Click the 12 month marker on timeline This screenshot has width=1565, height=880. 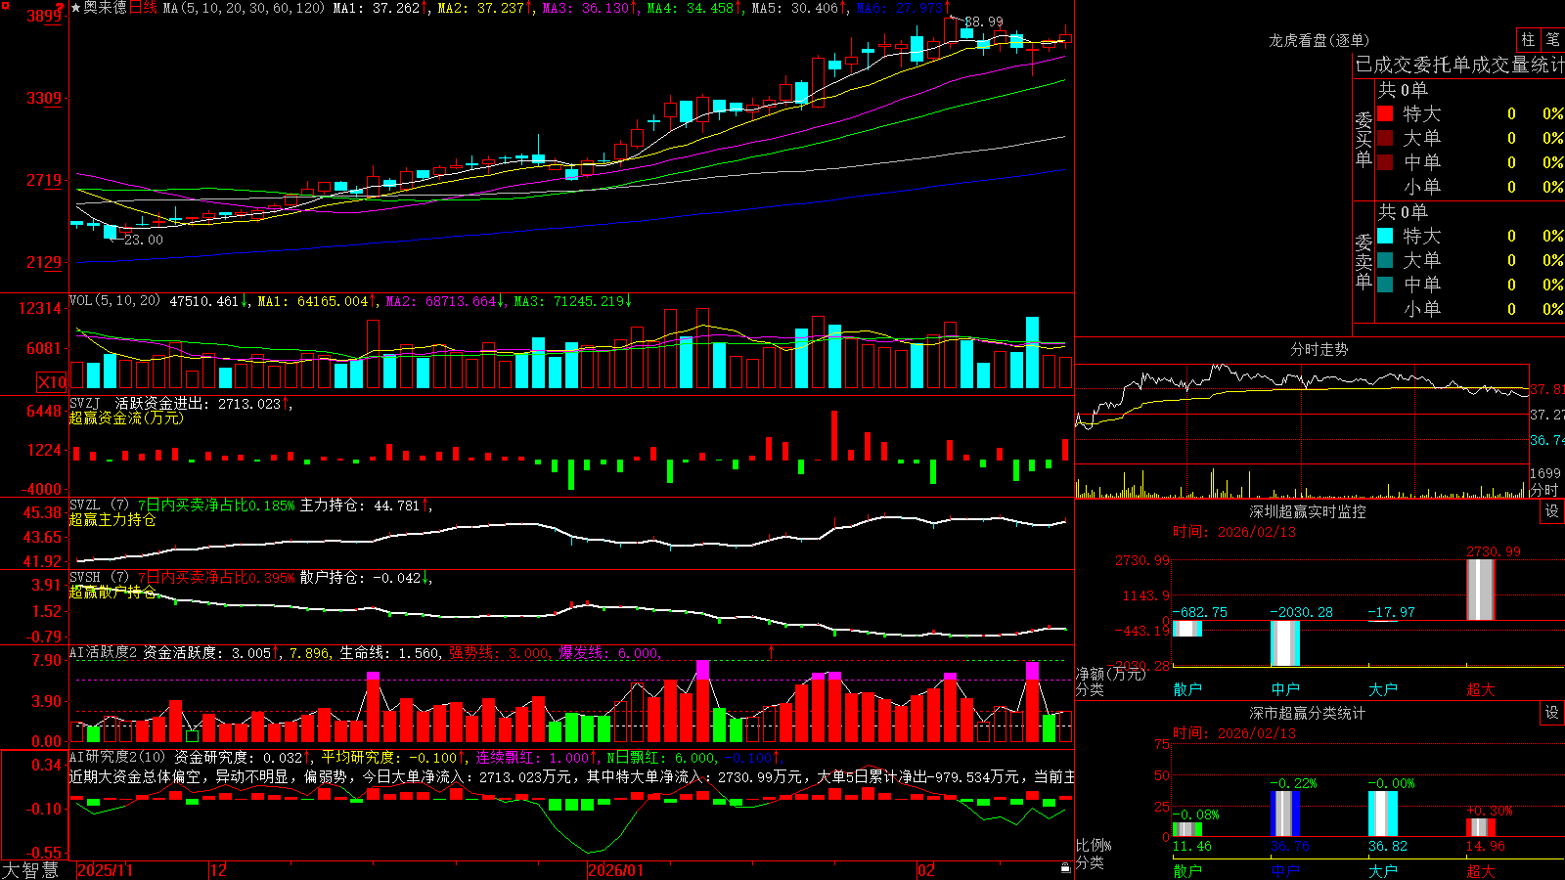point(219,870)
